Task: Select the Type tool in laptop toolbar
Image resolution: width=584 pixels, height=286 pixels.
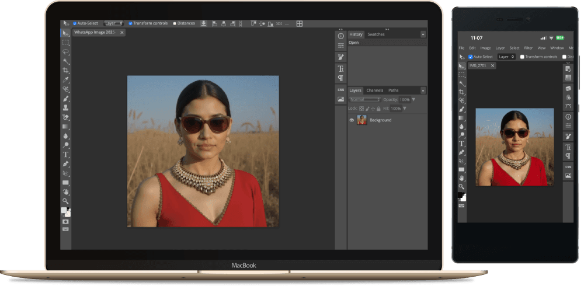Action: (x=66, y=155)
